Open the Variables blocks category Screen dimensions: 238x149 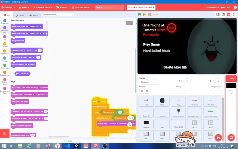point(5,73)
